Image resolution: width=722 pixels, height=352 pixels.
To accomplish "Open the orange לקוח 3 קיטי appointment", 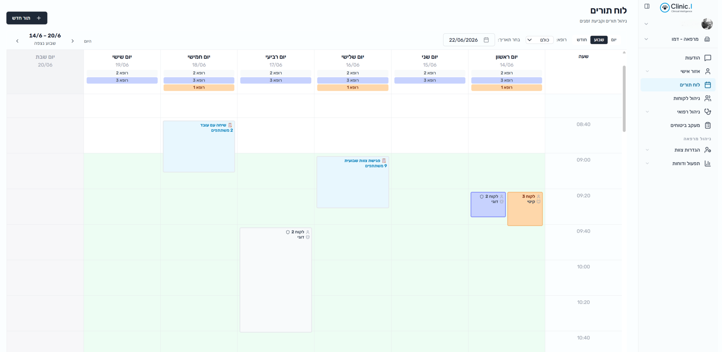I will click(x=525, y=209).
